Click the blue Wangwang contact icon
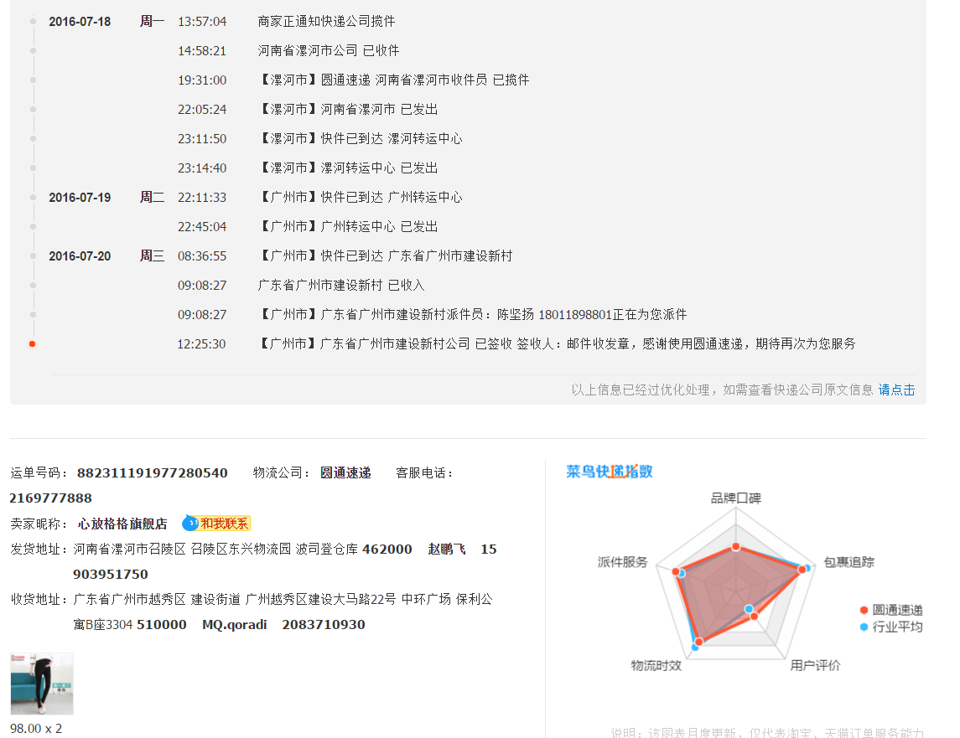960x738 pixels. tap(190, 524)
